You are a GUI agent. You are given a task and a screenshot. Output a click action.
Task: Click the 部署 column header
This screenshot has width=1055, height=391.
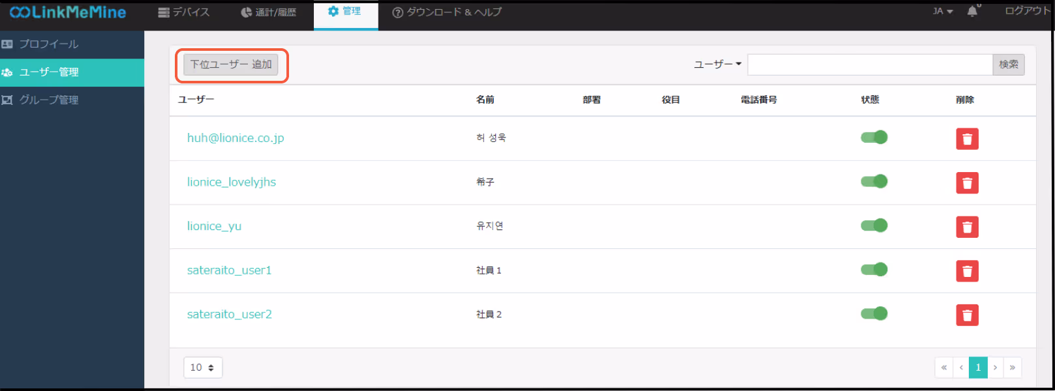pyautogui.click(x=592, y=100)
